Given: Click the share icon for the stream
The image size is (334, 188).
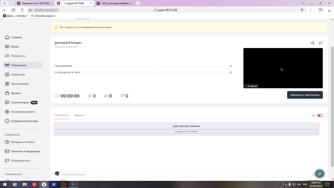Looking at the screenshot, I should (x=312, y=43).
